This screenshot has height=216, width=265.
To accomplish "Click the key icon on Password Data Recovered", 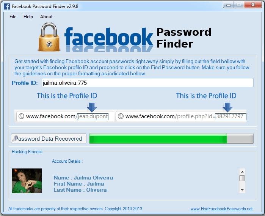I will [x=15, y=138].
